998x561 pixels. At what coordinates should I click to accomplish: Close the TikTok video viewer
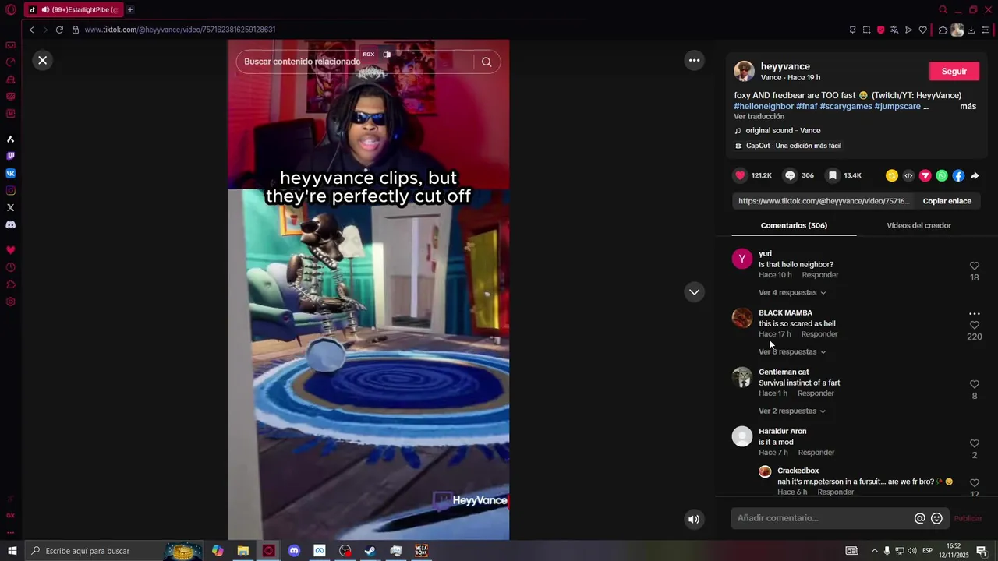tap(43, 60)
